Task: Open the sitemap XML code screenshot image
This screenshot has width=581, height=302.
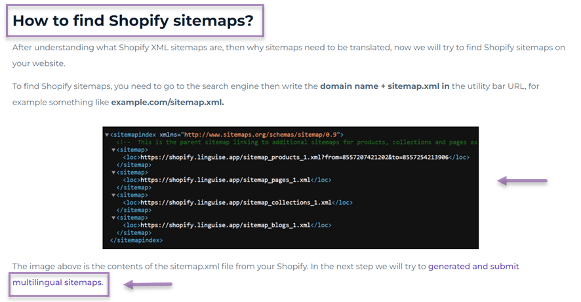Action: click(290, 188)
